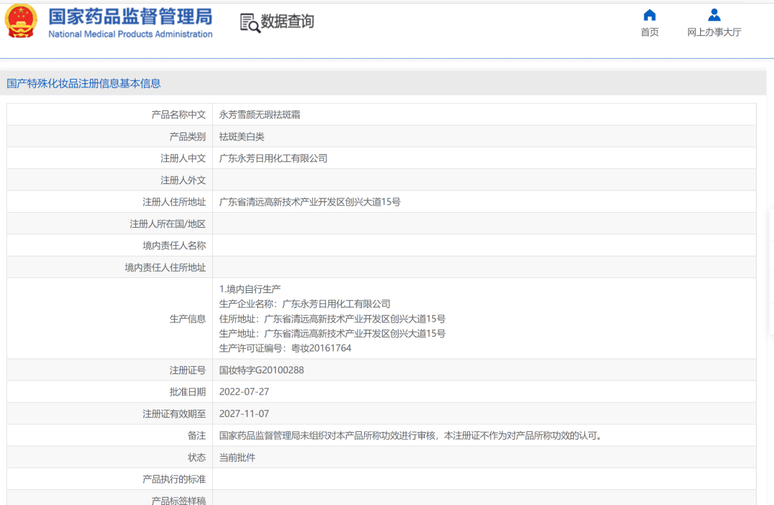Select 生产企业名称 line in production info
Screen dimensions: 774x505
pos(305,304)
